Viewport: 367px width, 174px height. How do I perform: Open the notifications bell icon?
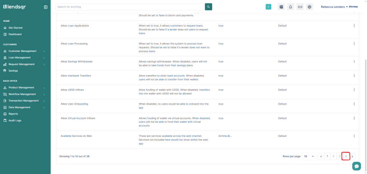[291, 7]
